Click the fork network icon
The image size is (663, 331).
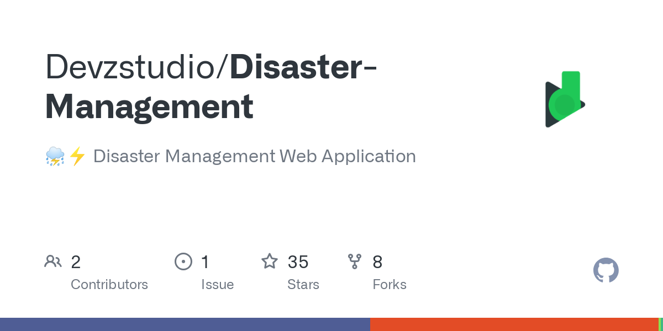355,261
